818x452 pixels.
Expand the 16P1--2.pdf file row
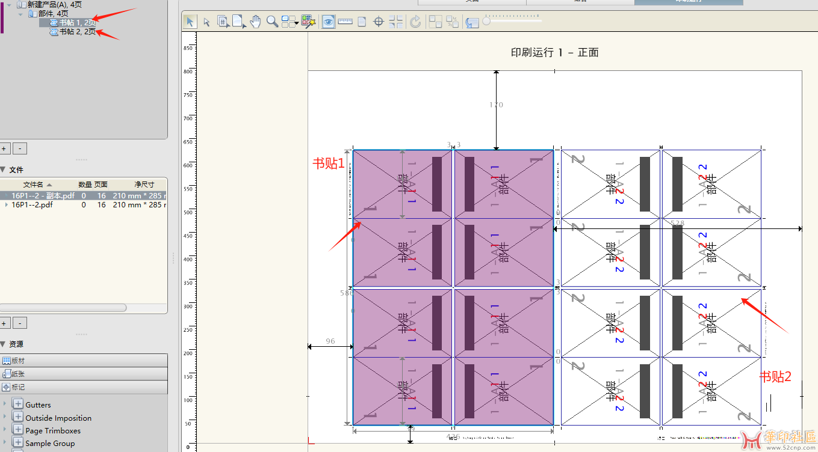click(7, 204)
